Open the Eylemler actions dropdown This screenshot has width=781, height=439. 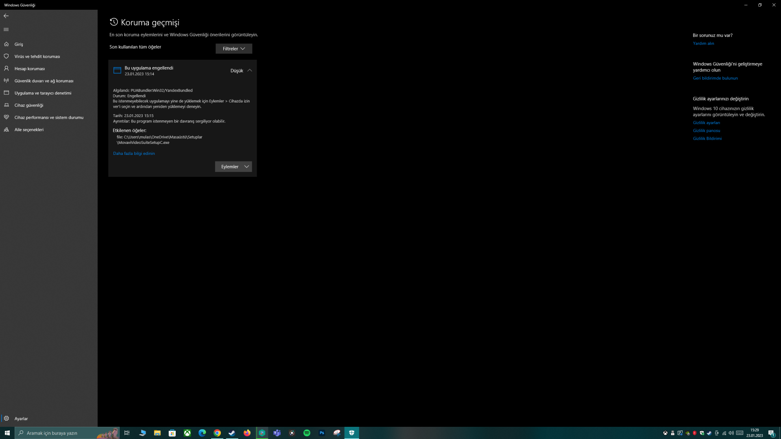click(x=233, y=167)
